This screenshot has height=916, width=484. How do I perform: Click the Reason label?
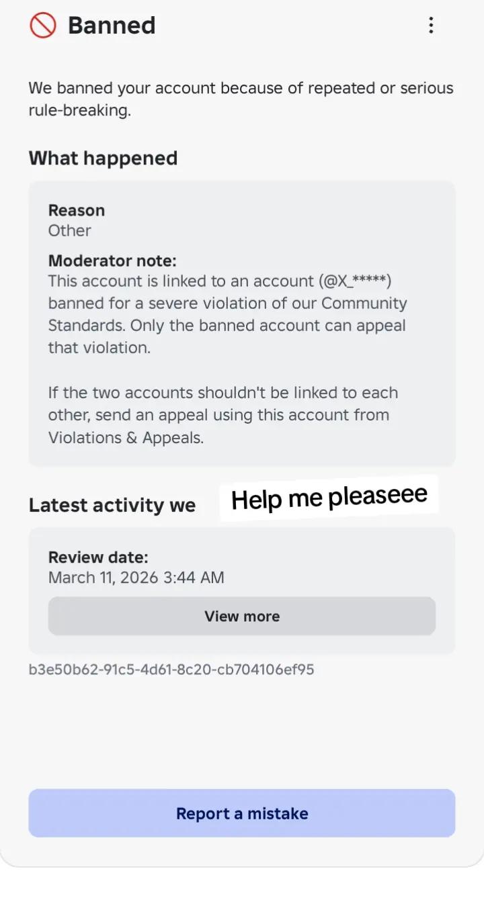(77, 210)
